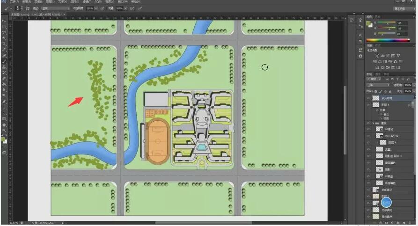This screenshot has width=418, height=226.
Task: Select the Lasso tool
Action: [x=4, y=33]
